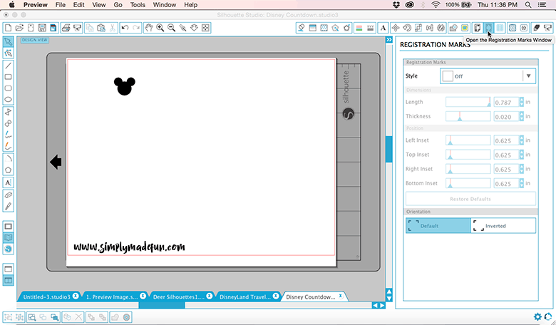Screen dimensions: 556x325
Task: Click the Save floppy disk icon
Action: coord(42,28)
